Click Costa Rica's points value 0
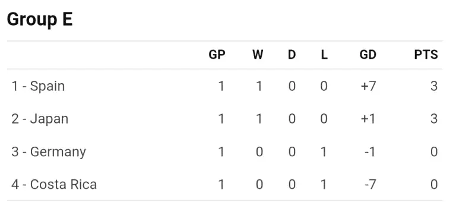This screenshot has height=215, width=456. click(434, 185)
